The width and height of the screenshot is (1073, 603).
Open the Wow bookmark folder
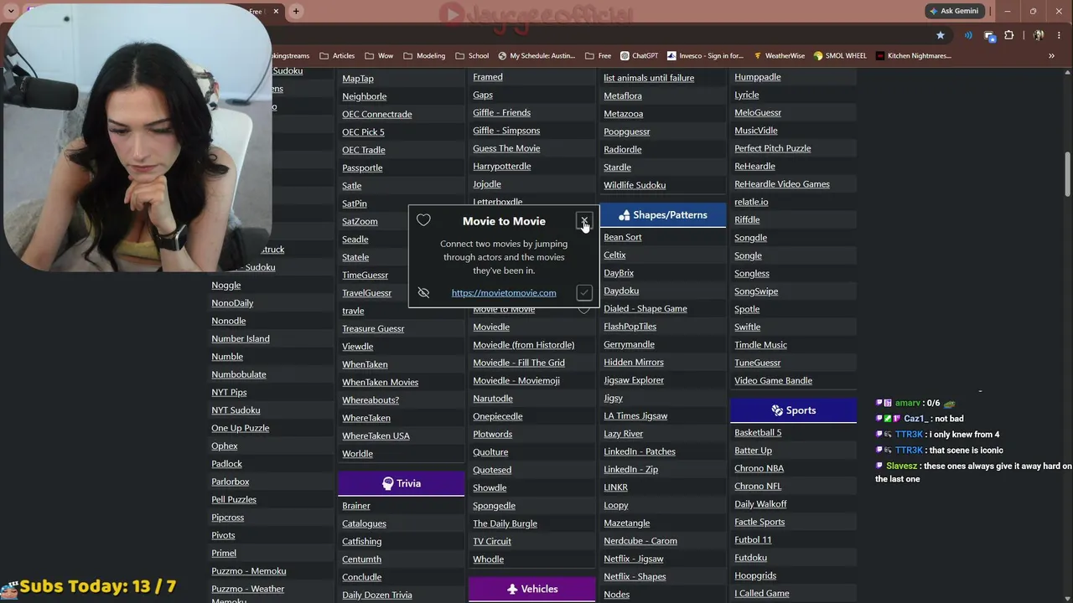pyautogui.click(x=379, y=56)
